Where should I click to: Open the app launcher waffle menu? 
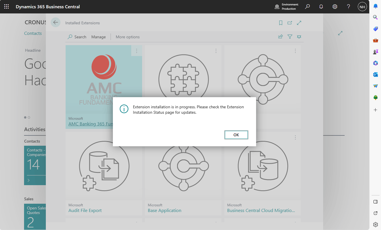(7, 7)
